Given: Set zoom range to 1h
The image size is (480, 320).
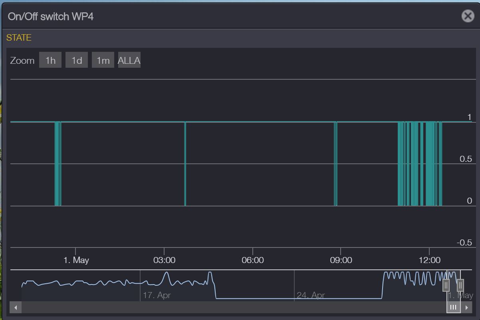Looking at the screenshot, I should click(x=50, y=61).
